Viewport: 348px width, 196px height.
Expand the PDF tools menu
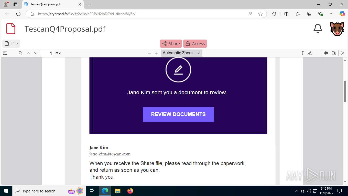343,53
